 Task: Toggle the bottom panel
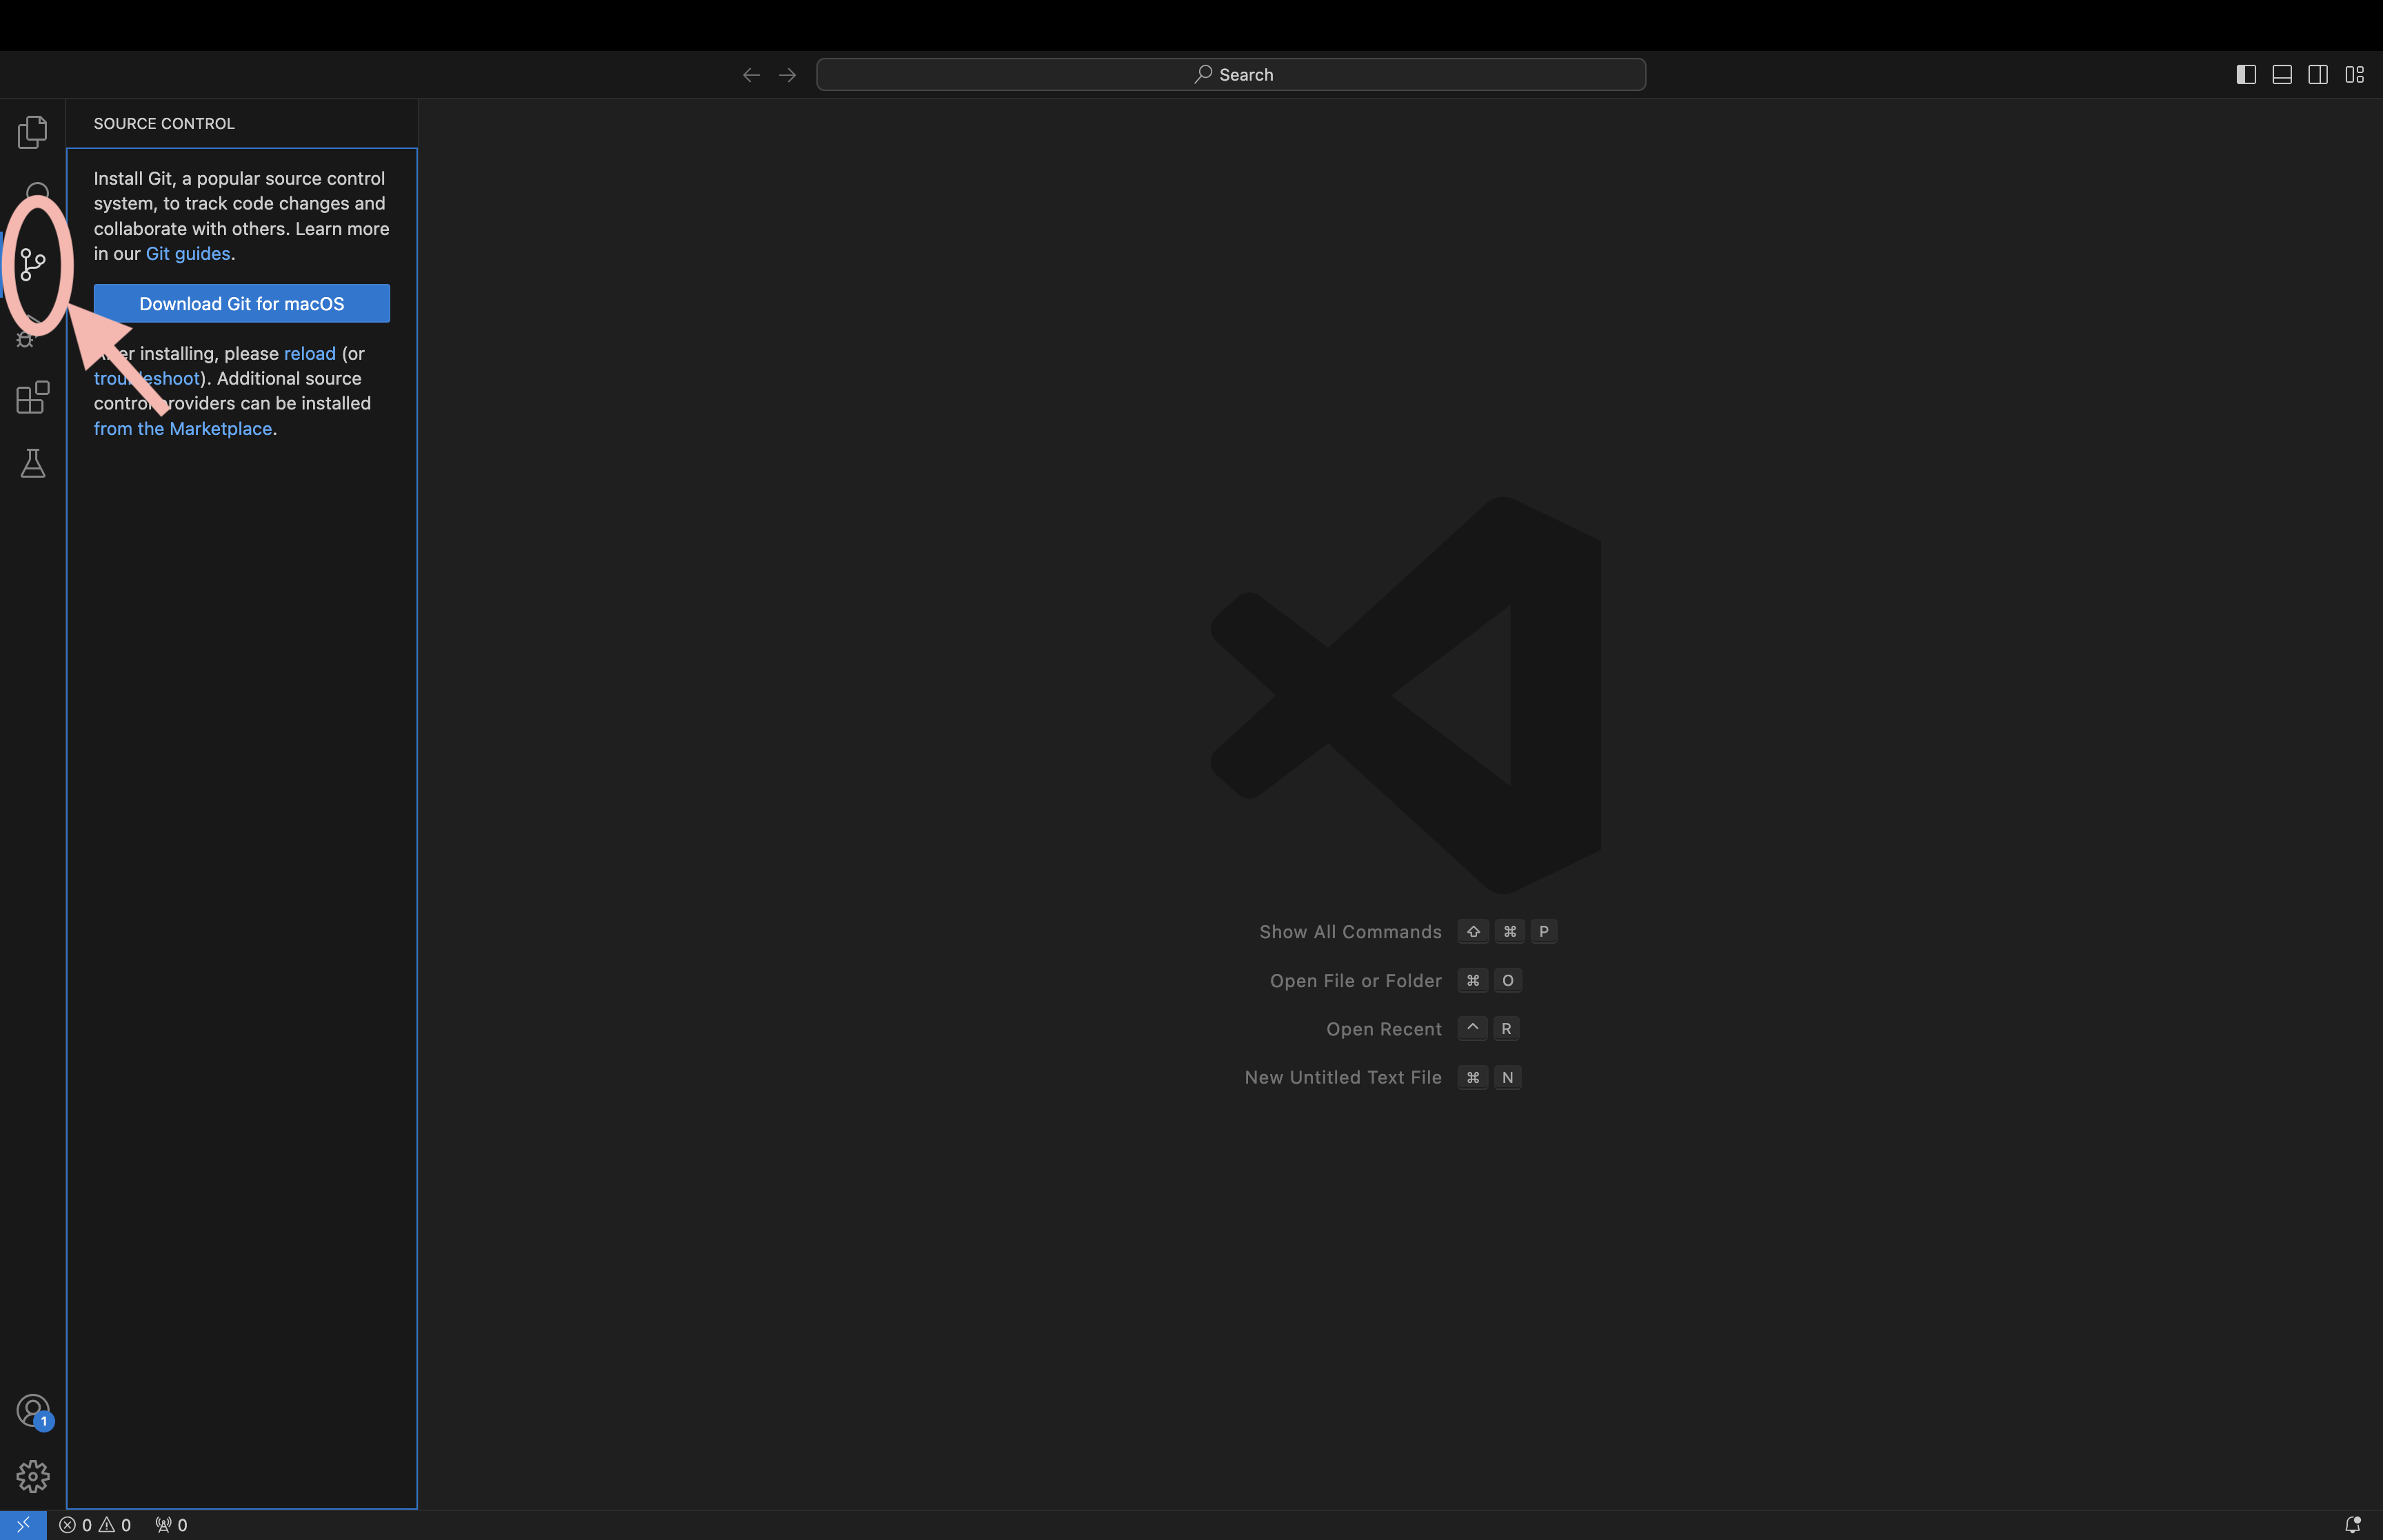[2282, 75]
